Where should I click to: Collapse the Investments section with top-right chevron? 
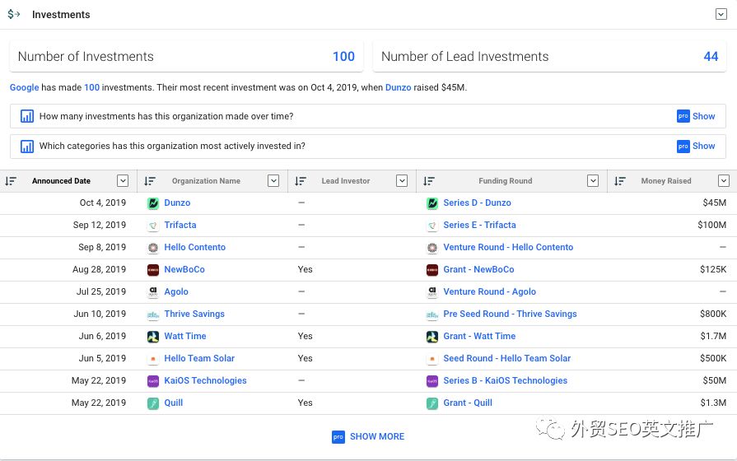(721, 14)
